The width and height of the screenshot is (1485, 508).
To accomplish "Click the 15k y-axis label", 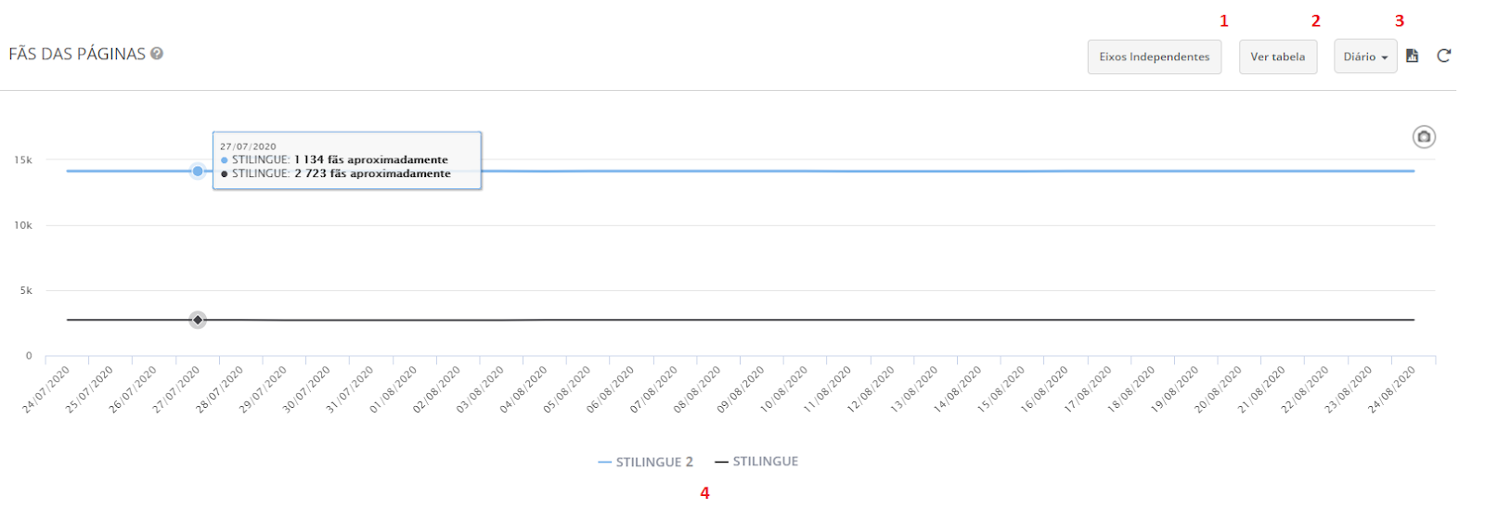I will pos(23,160).
